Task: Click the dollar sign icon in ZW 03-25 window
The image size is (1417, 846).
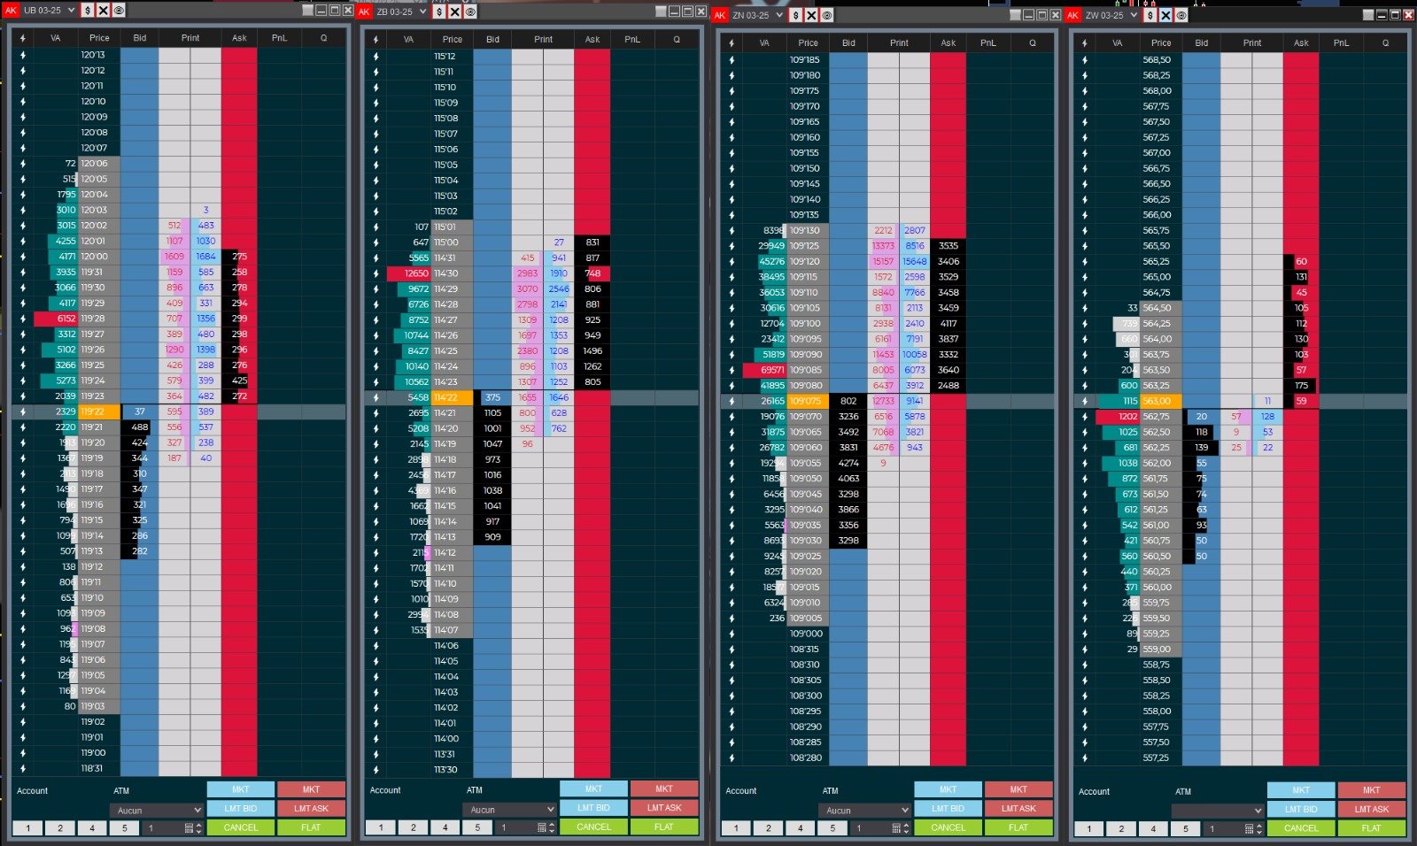Action: 1150,15
